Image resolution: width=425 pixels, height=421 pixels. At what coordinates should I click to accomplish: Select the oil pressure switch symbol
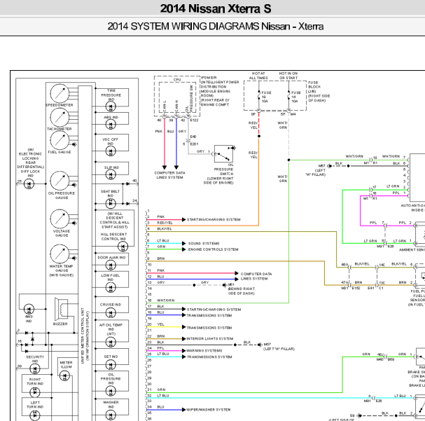[x=223, y=153]
